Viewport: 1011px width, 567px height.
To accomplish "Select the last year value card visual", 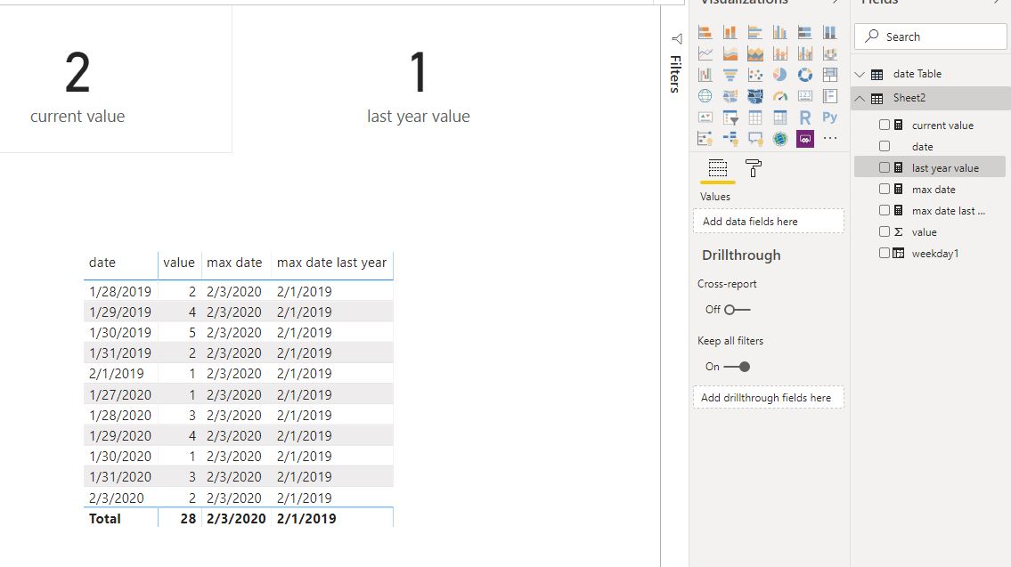I will 419,87.
